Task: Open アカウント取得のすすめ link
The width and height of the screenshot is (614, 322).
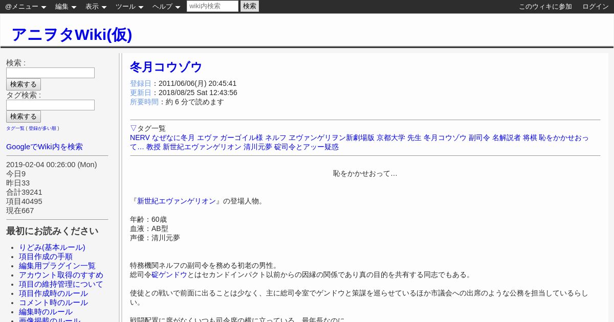Action: coord(61,275)
